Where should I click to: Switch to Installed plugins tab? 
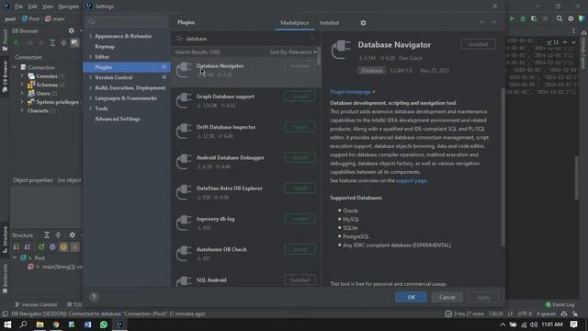[329, 23]
